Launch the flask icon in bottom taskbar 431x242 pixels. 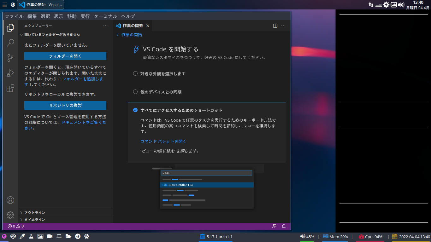31,236
